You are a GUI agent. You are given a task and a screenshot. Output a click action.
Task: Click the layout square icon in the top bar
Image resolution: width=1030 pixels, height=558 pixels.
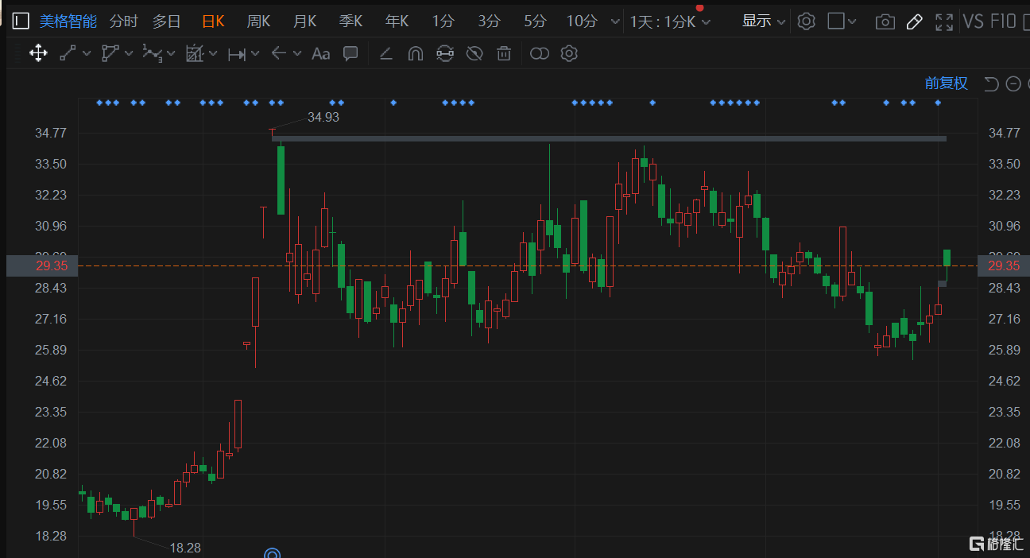835,21
